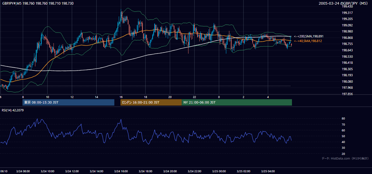Viewport: 372px width, 174px height.
Task: Click price axis value 199.092
Action: tap(347, 25)
